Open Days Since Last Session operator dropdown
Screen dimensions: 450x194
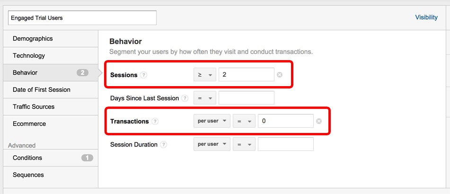click(204, 98)
